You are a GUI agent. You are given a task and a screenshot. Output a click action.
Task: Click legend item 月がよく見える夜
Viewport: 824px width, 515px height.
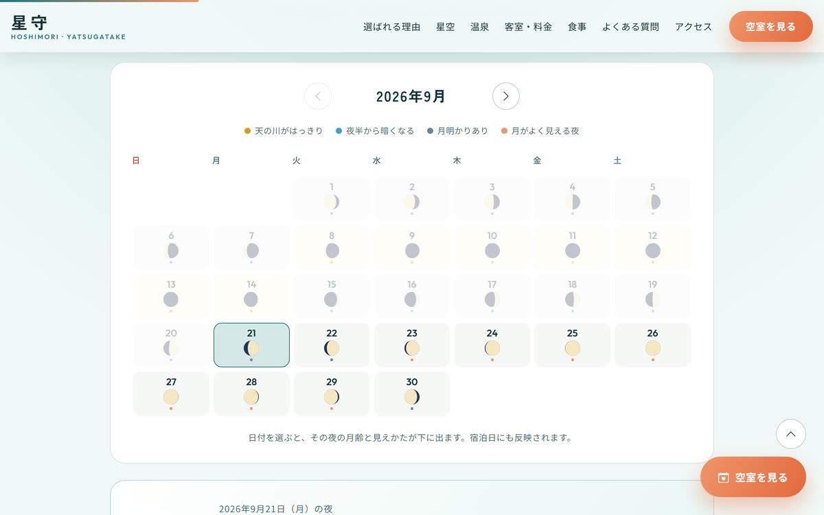click(540, 130)
